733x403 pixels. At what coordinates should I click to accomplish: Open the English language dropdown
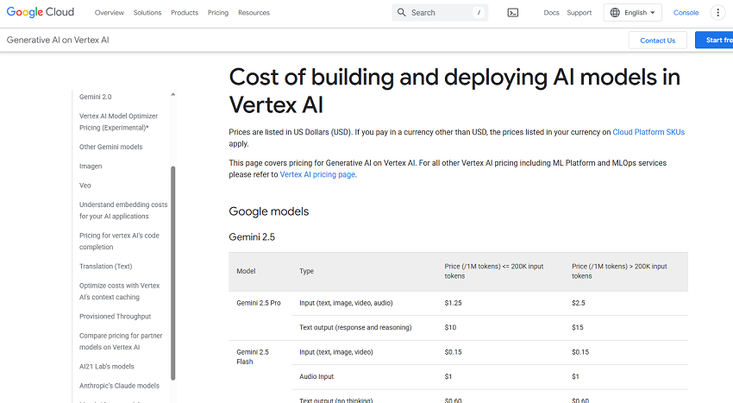632,13
